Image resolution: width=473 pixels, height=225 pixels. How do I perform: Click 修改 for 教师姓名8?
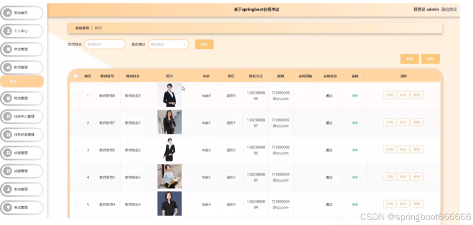[403, 95]
